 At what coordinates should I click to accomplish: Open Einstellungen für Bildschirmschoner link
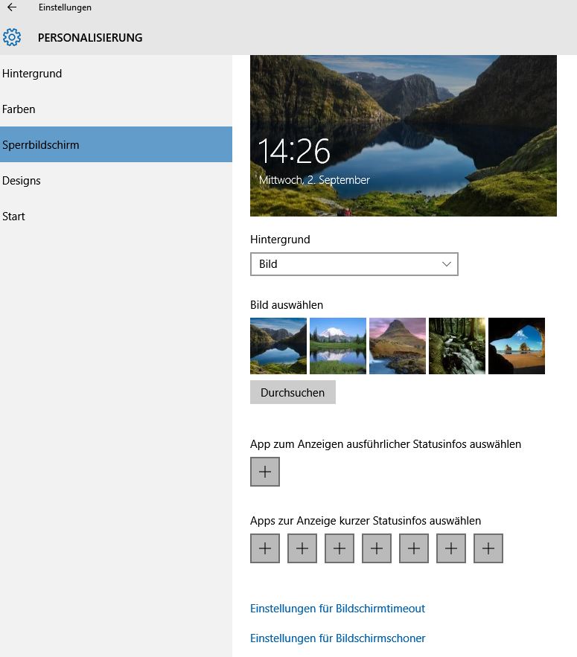click(x=337, y=638)
